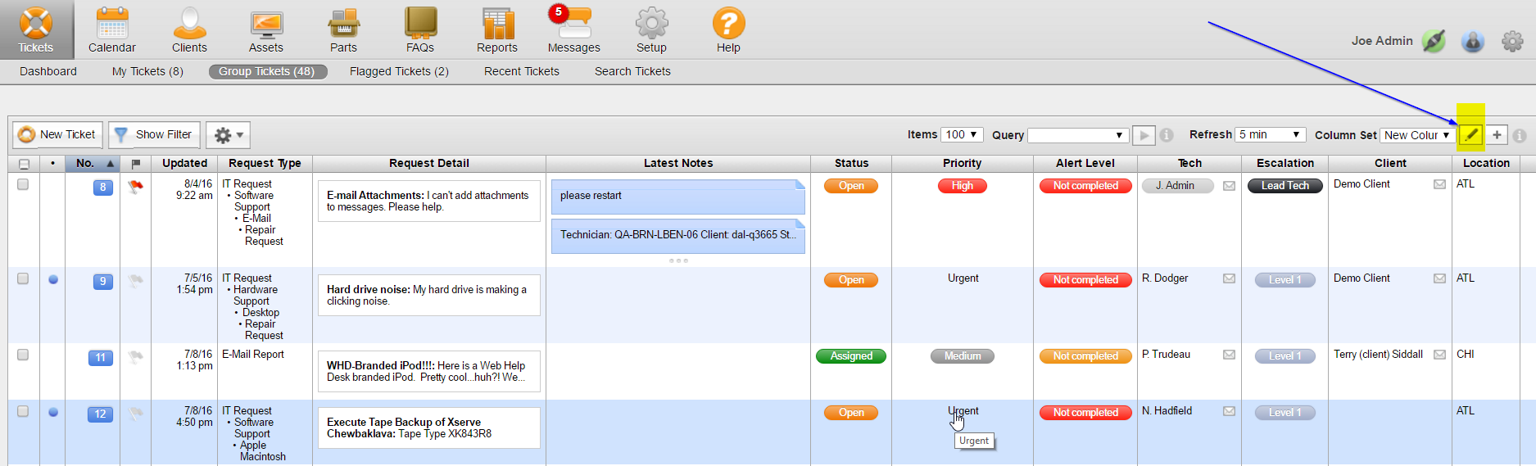Open the Parts module
The image size is (1536, 466).
[343, 29]
